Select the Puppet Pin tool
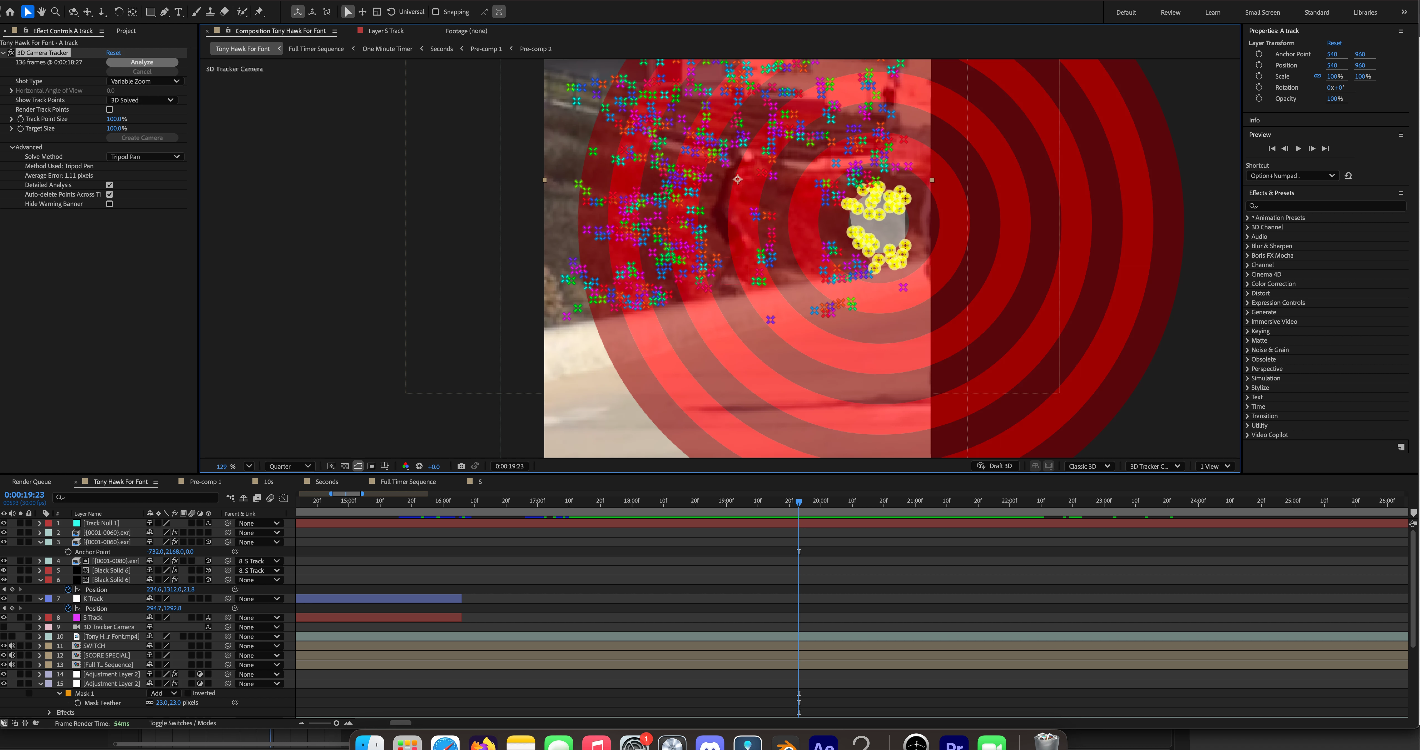The height and width of the screenshot is (750, 1420). 259,12
